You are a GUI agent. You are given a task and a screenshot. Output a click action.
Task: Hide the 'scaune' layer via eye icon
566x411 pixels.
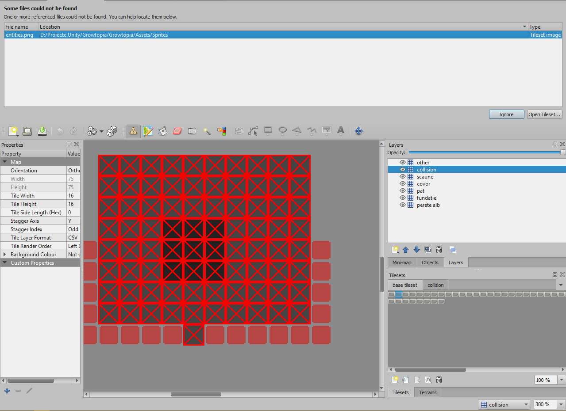coord(403,176)
